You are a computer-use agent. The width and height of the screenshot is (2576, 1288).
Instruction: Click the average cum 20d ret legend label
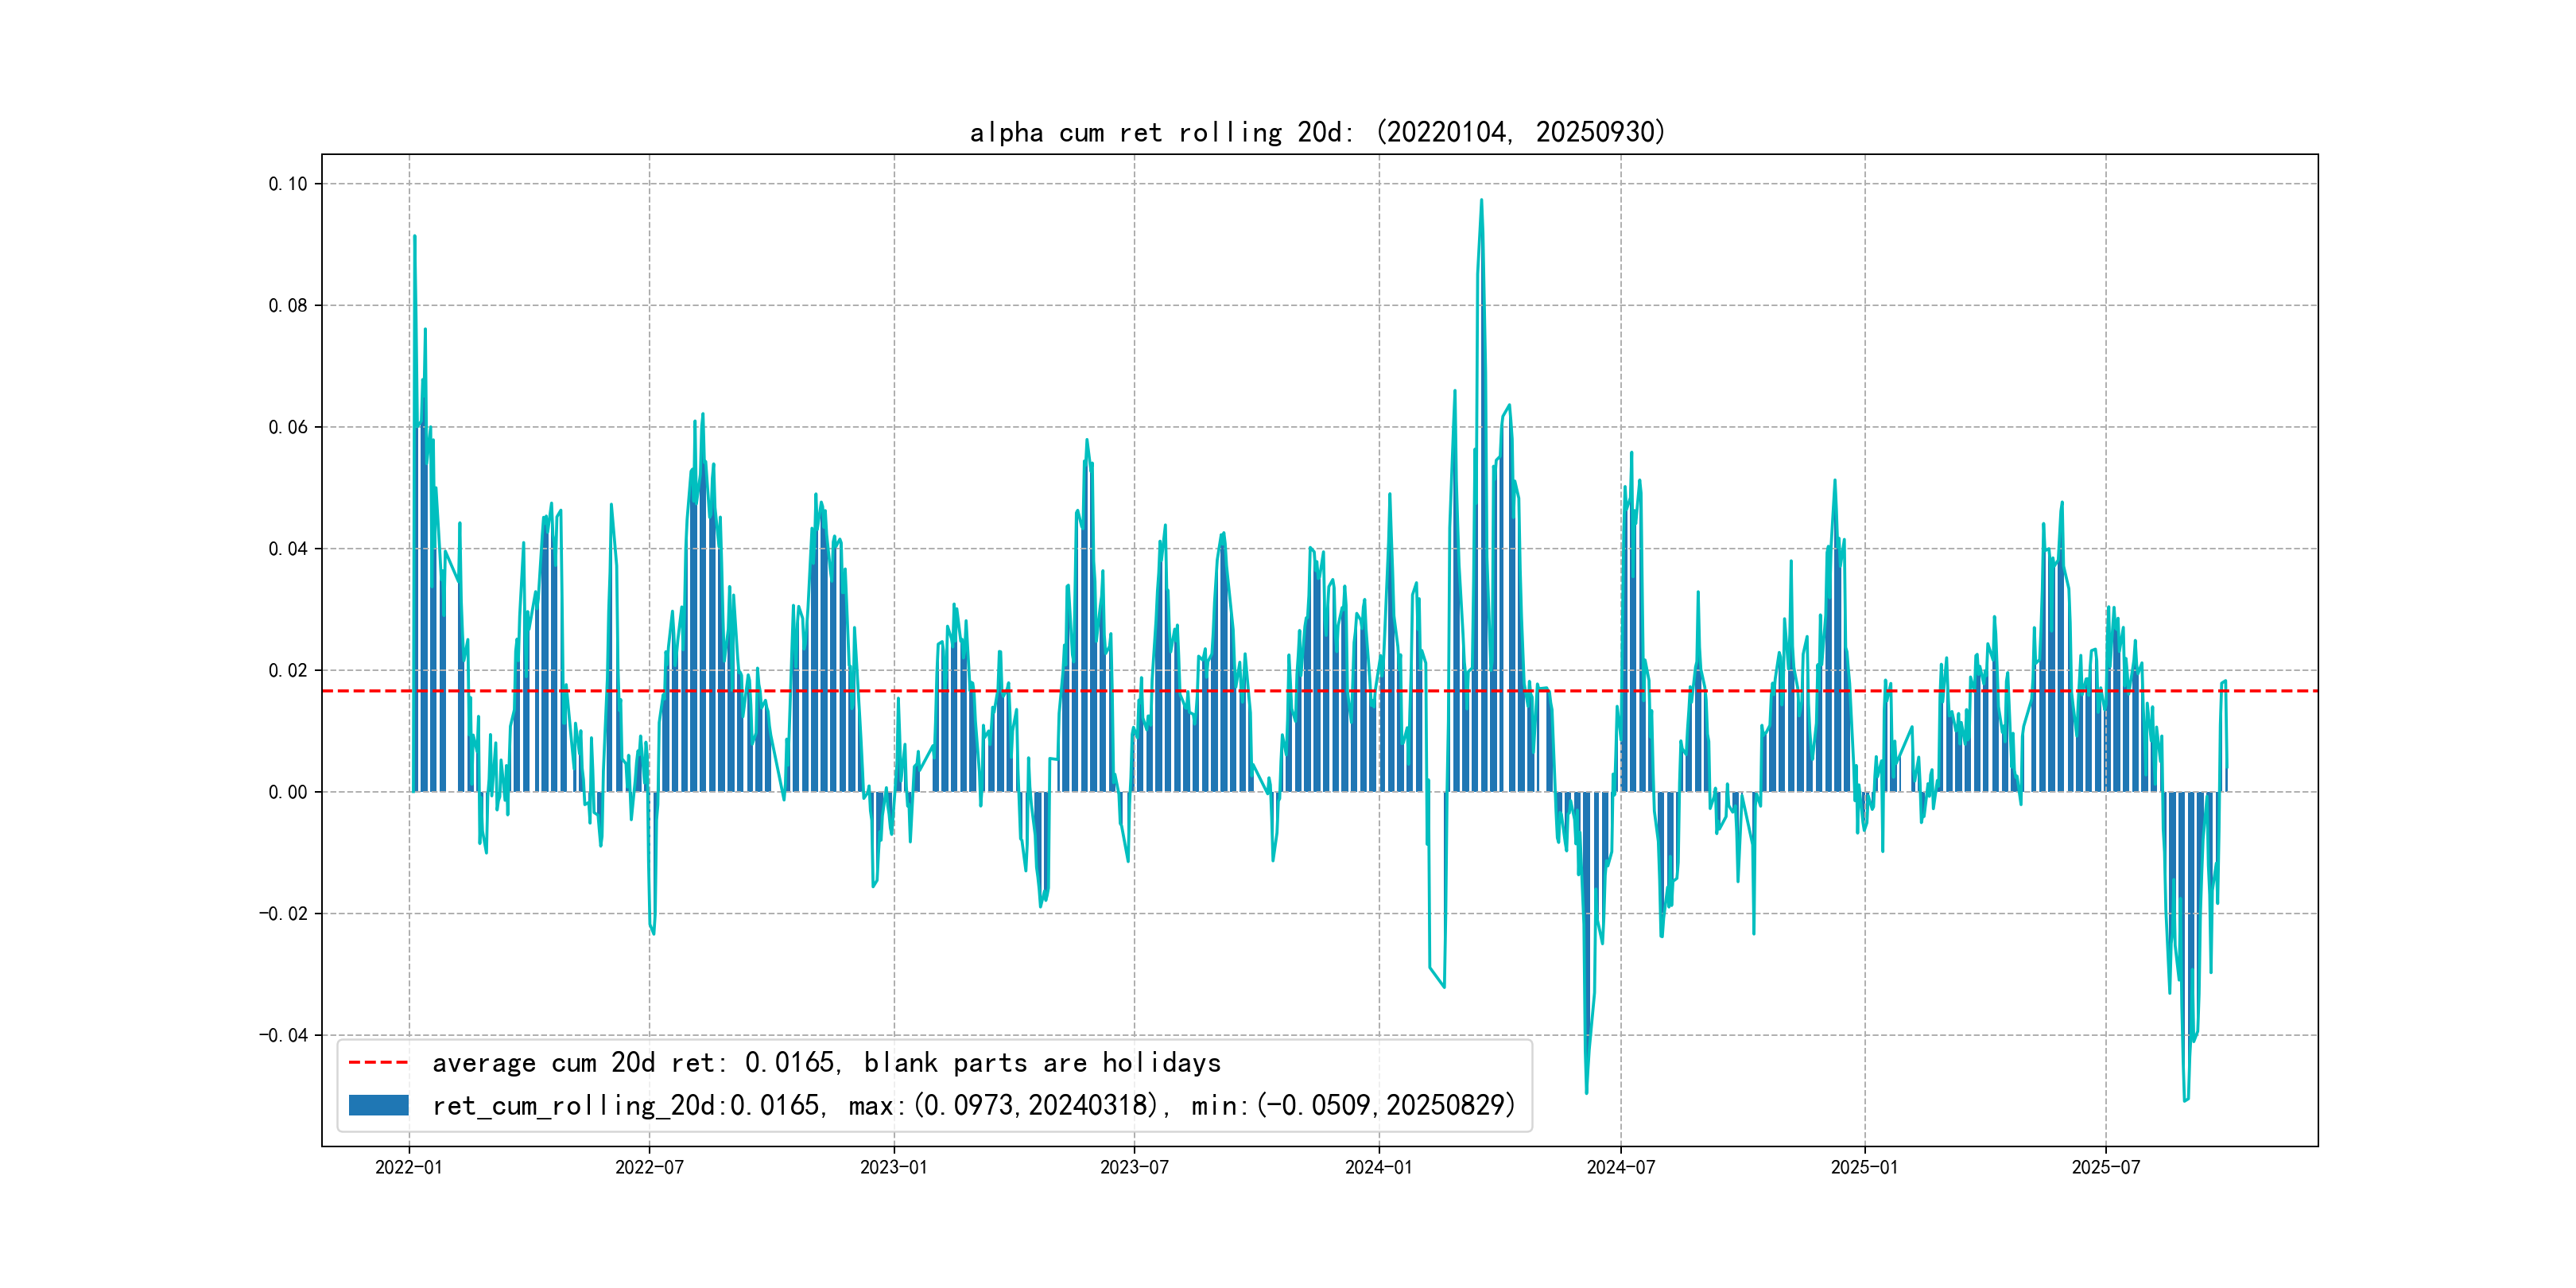(826, 1062)
